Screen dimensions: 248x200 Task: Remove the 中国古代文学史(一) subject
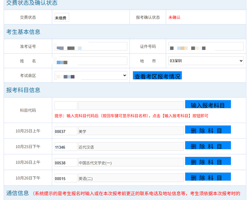point(208,162)
